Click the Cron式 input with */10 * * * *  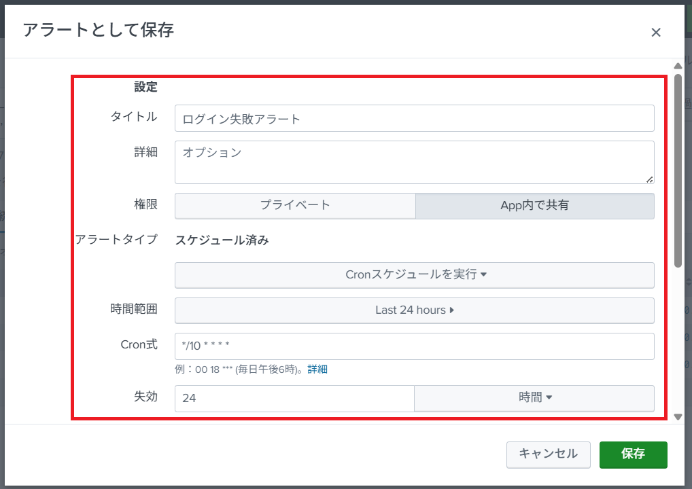click(x=415, y=346)
